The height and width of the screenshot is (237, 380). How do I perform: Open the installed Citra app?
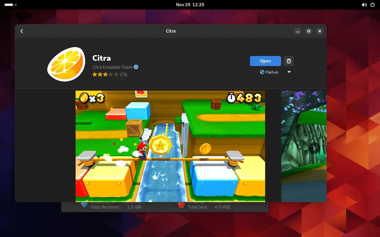tap(265, 61)
